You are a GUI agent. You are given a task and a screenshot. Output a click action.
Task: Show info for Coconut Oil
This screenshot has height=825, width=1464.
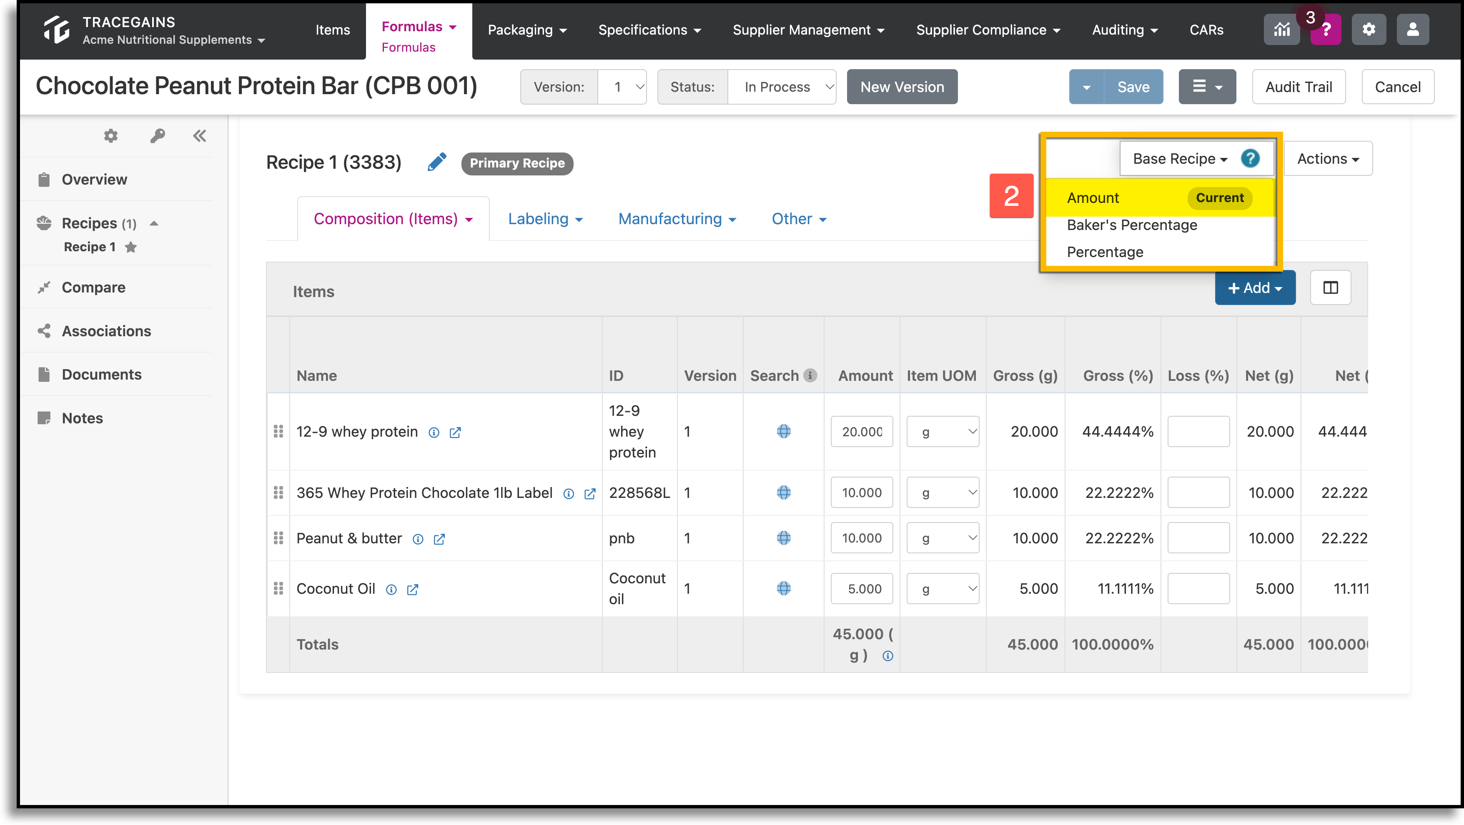pos(391,589)
